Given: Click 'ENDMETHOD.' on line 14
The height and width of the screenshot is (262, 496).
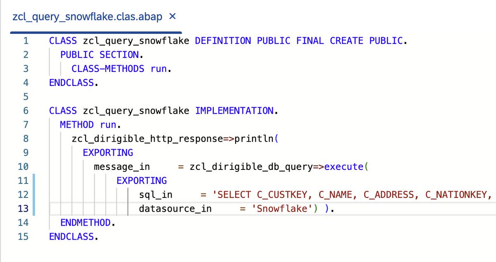Looking at the screenshot, I should 88,223.
